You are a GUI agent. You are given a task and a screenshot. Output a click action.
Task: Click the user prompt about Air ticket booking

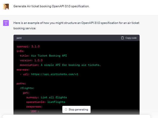51,6
